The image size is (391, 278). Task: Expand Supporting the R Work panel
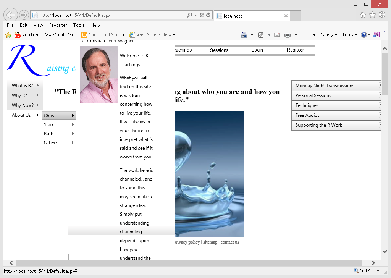tap(336, 125)
